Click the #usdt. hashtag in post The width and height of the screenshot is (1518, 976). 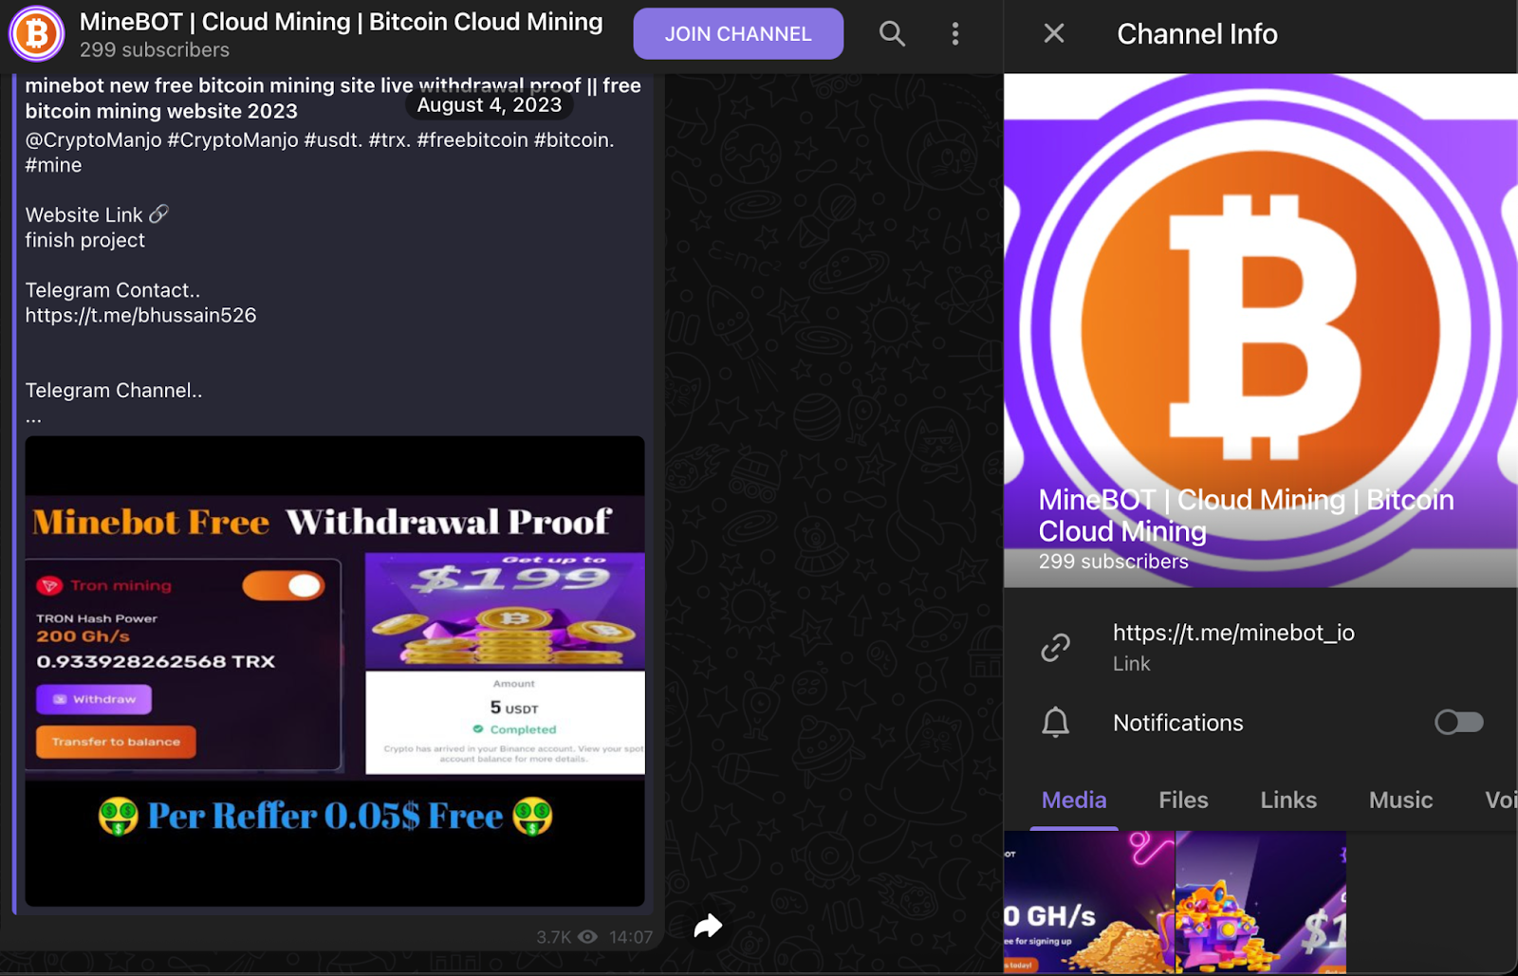pyautogui.click(x=333, y=139)
